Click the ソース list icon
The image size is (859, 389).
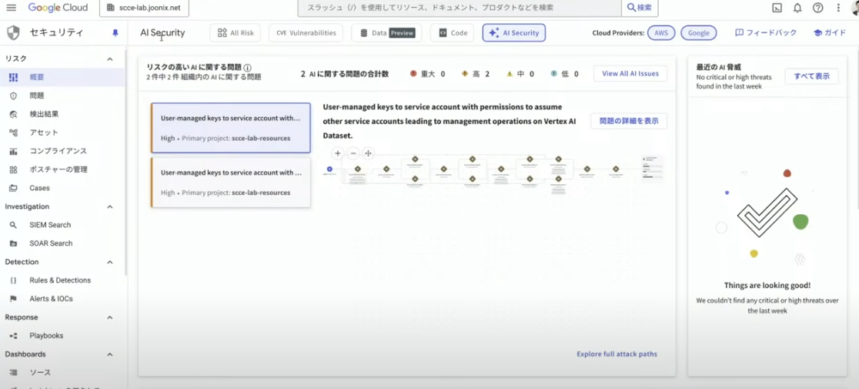pyautogui.click(x=13, y=373)
